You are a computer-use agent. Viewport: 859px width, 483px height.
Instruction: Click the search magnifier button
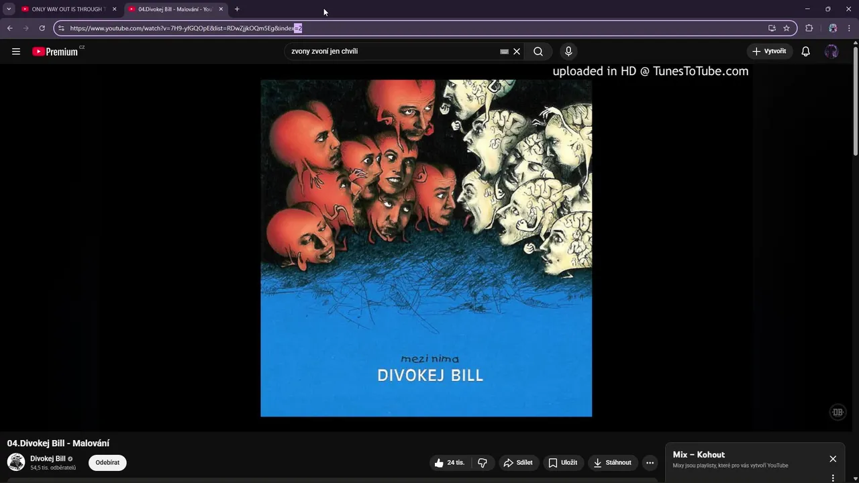(538, 52)
